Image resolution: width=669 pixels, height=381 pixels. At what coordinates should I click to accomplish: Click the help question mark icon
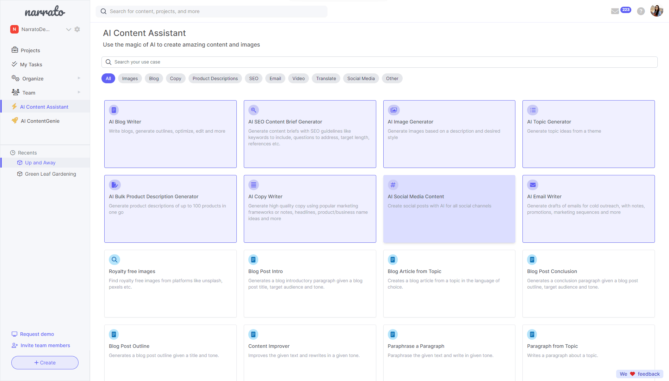point(641,11)
